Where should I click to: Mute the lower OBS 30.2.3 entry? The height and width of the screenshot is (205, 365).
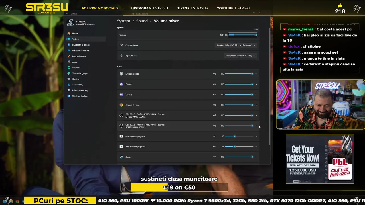[x=214, y=126]
